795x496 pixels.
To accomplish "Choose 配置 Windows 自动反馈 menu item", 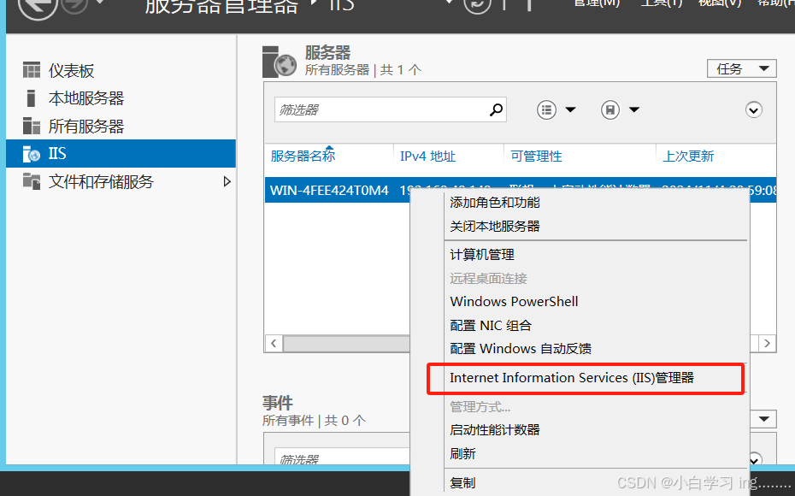I will [521, 348].
